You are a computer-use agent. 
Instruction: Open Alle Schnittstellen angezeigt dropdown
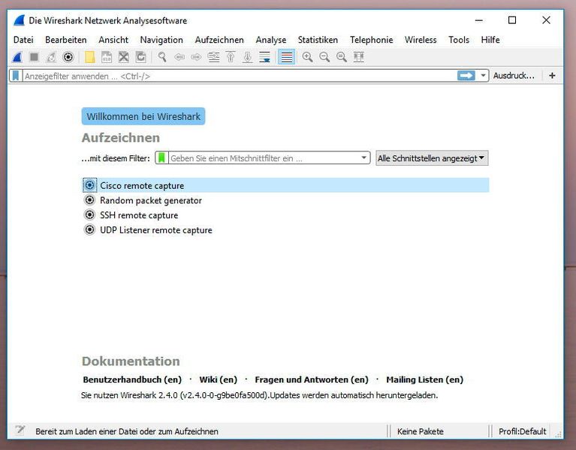[432, 158]
